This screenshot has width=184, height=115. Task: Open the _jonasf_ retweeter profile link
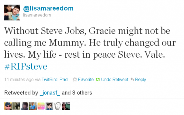tap(50, 93)
